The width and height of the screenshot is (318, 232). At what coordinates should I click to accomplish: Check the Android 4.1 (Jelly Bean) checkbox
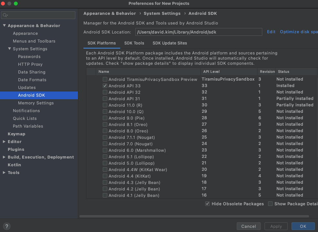pyautogui.click(x=105, y=195)
